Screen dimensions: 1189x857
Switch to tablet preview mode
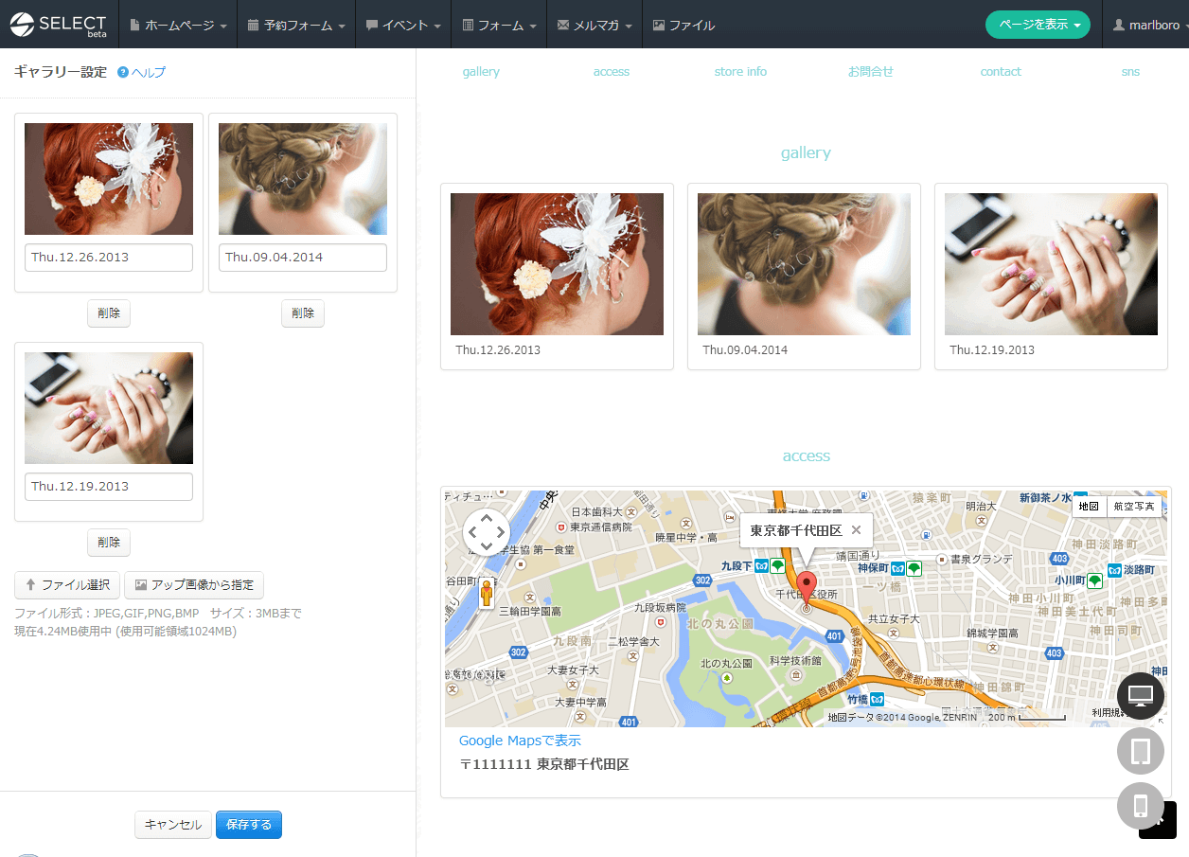[x=1140, y=751]
